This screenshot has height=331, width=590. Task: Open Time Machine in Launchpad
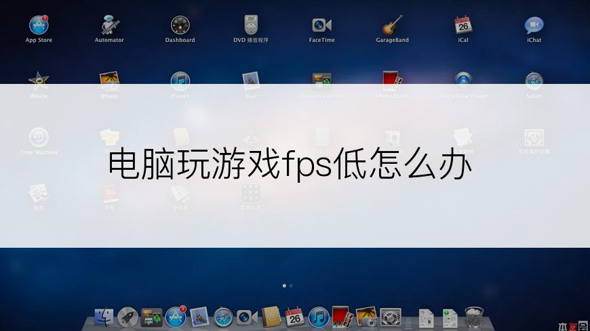coord(39,137)
